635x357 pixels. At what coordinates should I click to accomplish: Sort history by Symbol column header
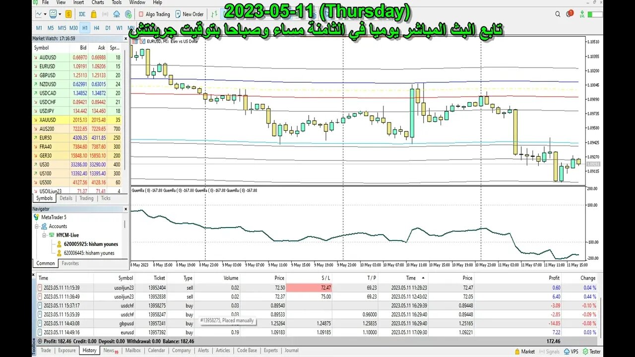tap(126, 278)
